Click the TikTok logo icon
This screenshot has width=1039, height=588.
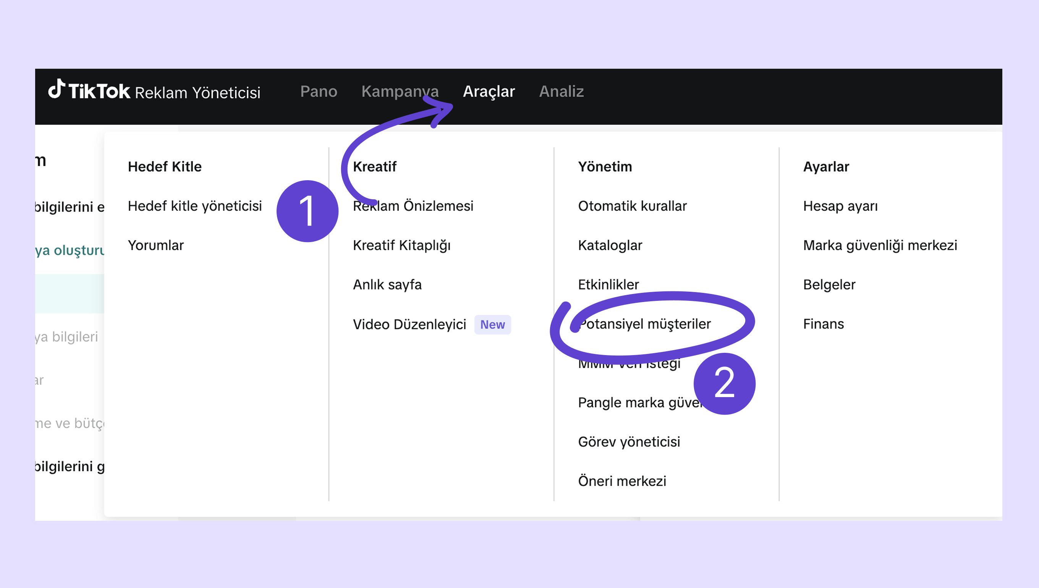56,89
